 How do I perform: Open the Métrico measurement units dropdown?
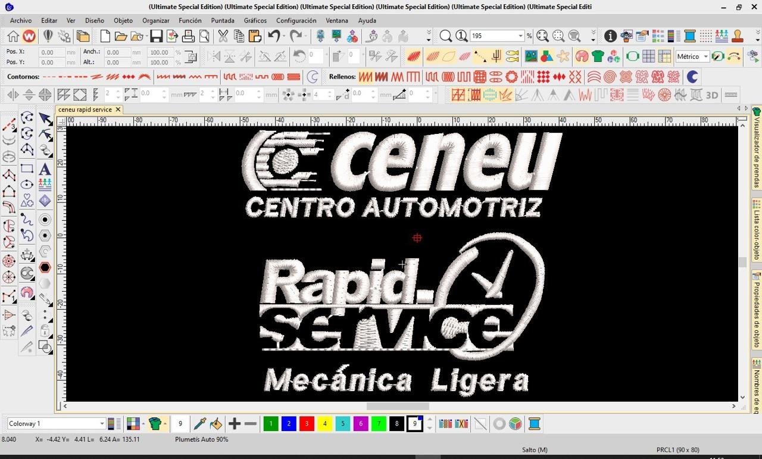pos(705,57)
